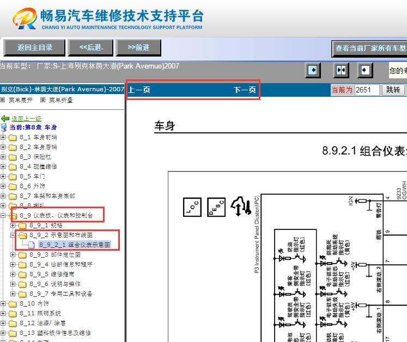Click the 返回主目录 button
The height and width of the screenshot is (342, 407).
tap(34, 48)
